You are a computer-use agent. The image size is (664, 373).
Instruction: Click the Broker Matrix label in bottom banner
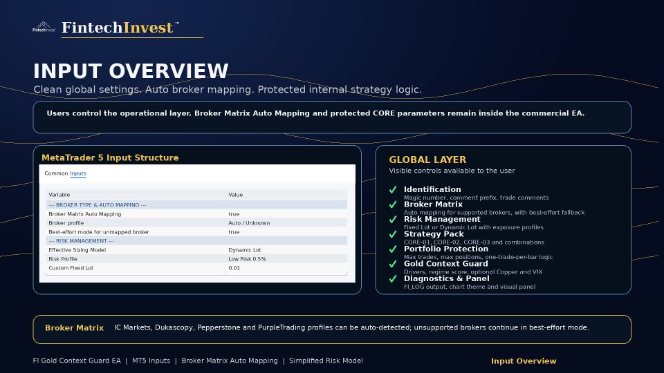74,327
